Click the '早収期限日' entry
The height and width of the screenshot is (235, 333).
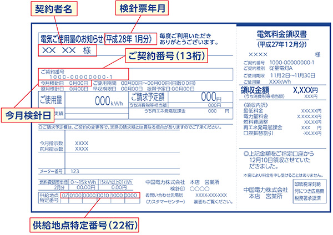click(x=119, y=89)
